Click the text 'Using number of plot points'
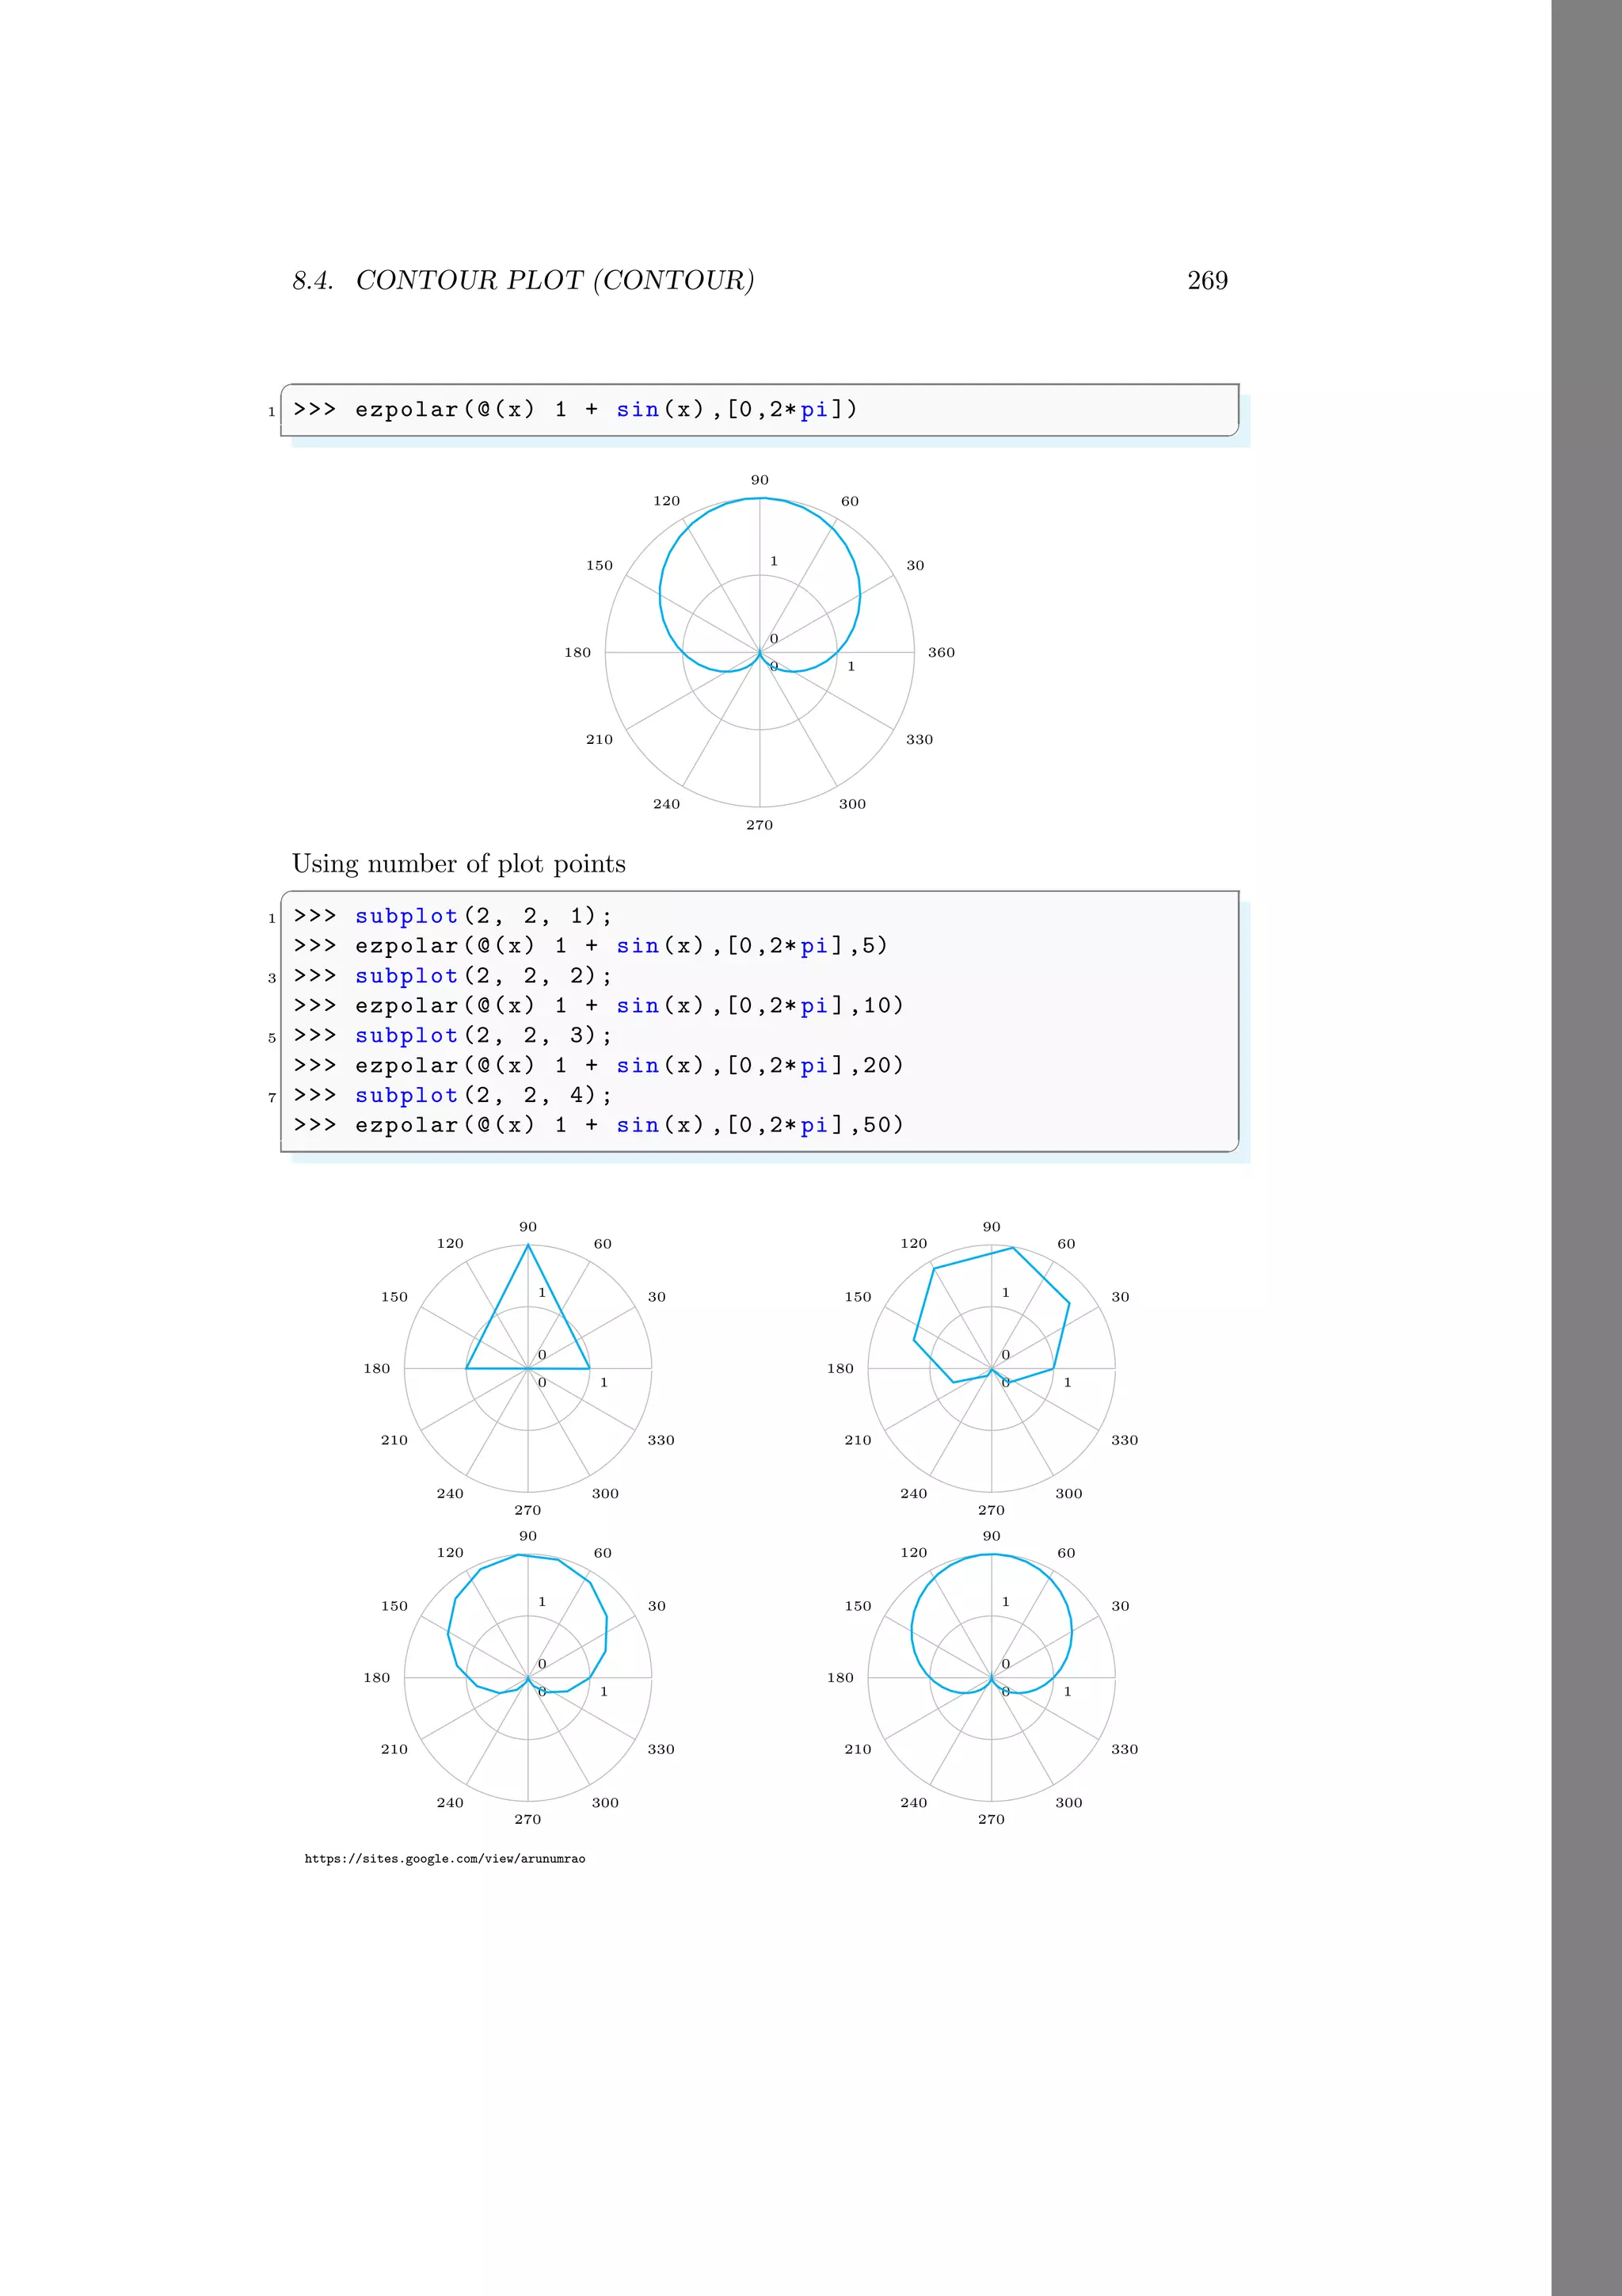 (459, 864)
